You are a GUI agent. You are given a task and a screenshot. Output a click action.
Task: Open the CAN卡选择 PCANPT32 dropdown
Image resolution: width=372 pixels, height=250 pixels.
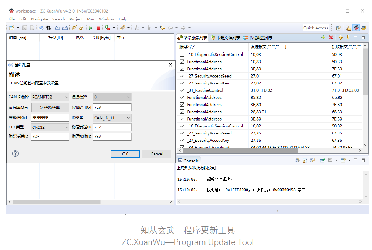point(50,97)
